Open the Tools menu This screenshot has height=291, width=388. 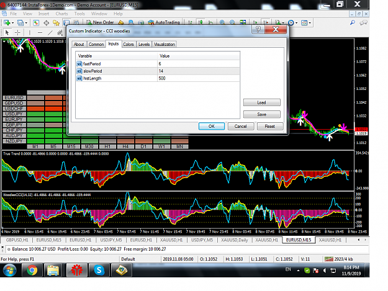pos(79,14)
